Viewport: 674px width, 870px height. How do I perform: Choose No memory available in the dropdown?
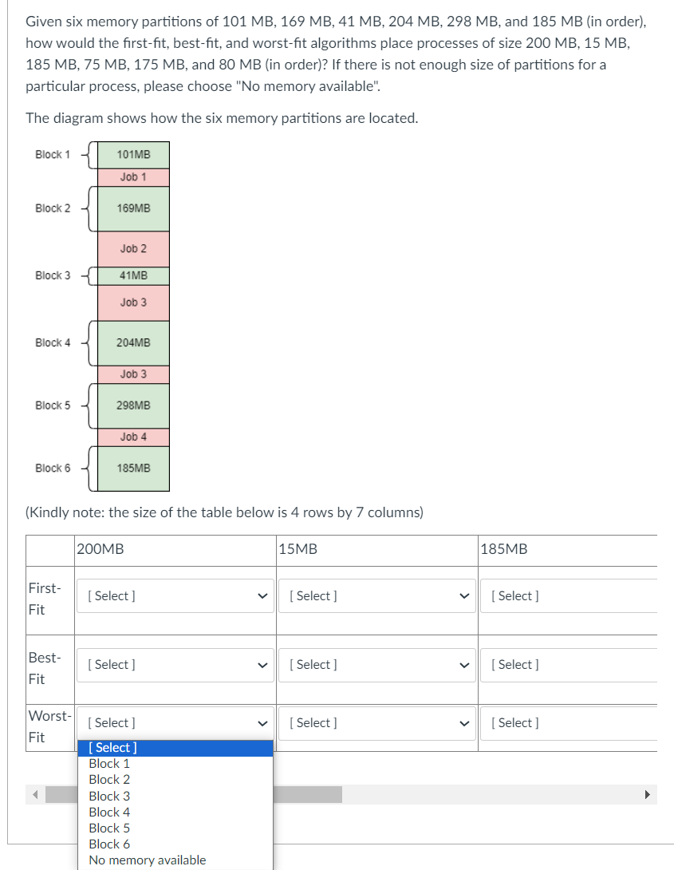(x=147, y=860)
